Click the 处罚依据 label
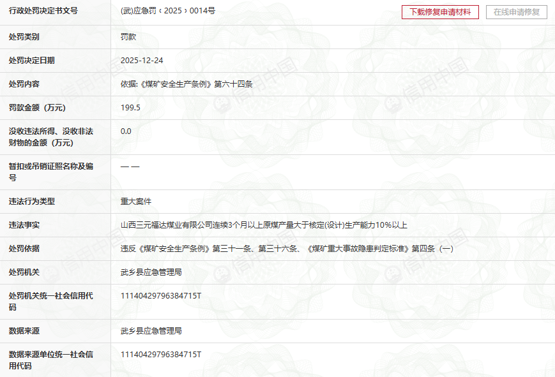Image resolution: width=555 pixels, height=377 pixels. pos(24,249)
